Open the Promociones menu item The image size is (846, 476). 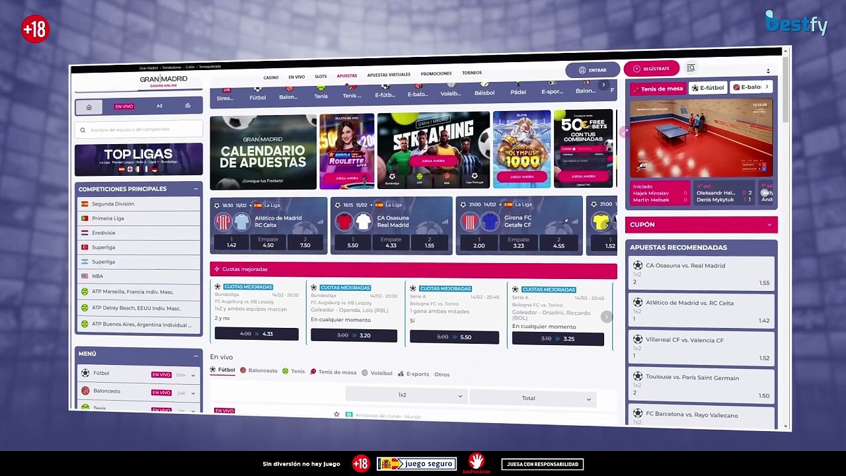tap(436, 73)
